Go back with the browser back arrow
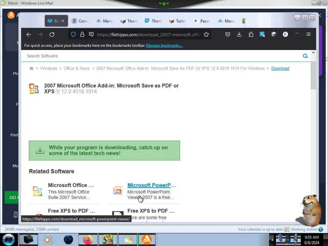The width and height of the screenshot is (328, 246). point(29,35)
